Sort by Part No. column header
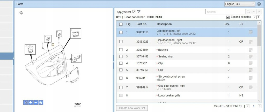This screenshot has height=112, width=265. [142, 24]
